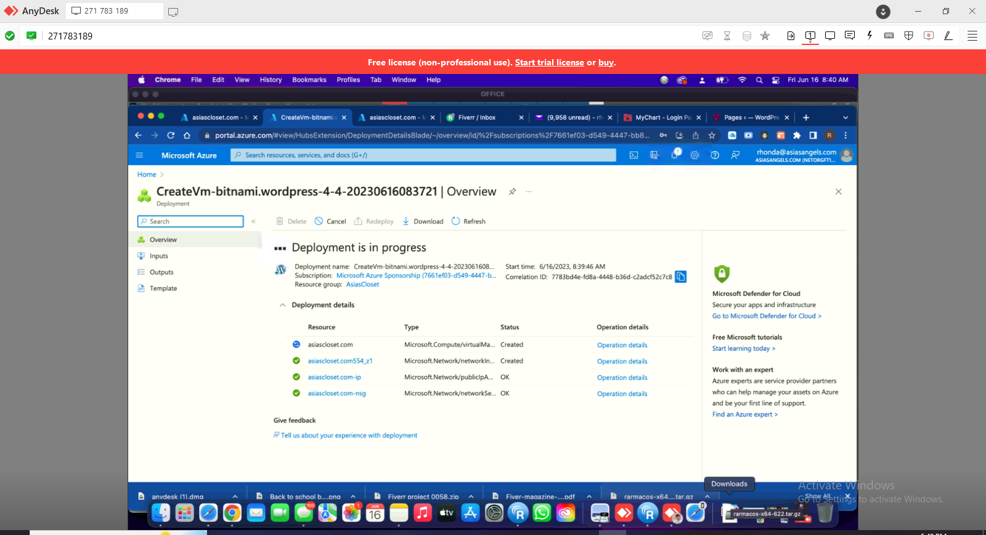This screenshot has height=535, width=986.
Task: Expand options for Fiverr project 0058.zip download
Action: point(471,496)
